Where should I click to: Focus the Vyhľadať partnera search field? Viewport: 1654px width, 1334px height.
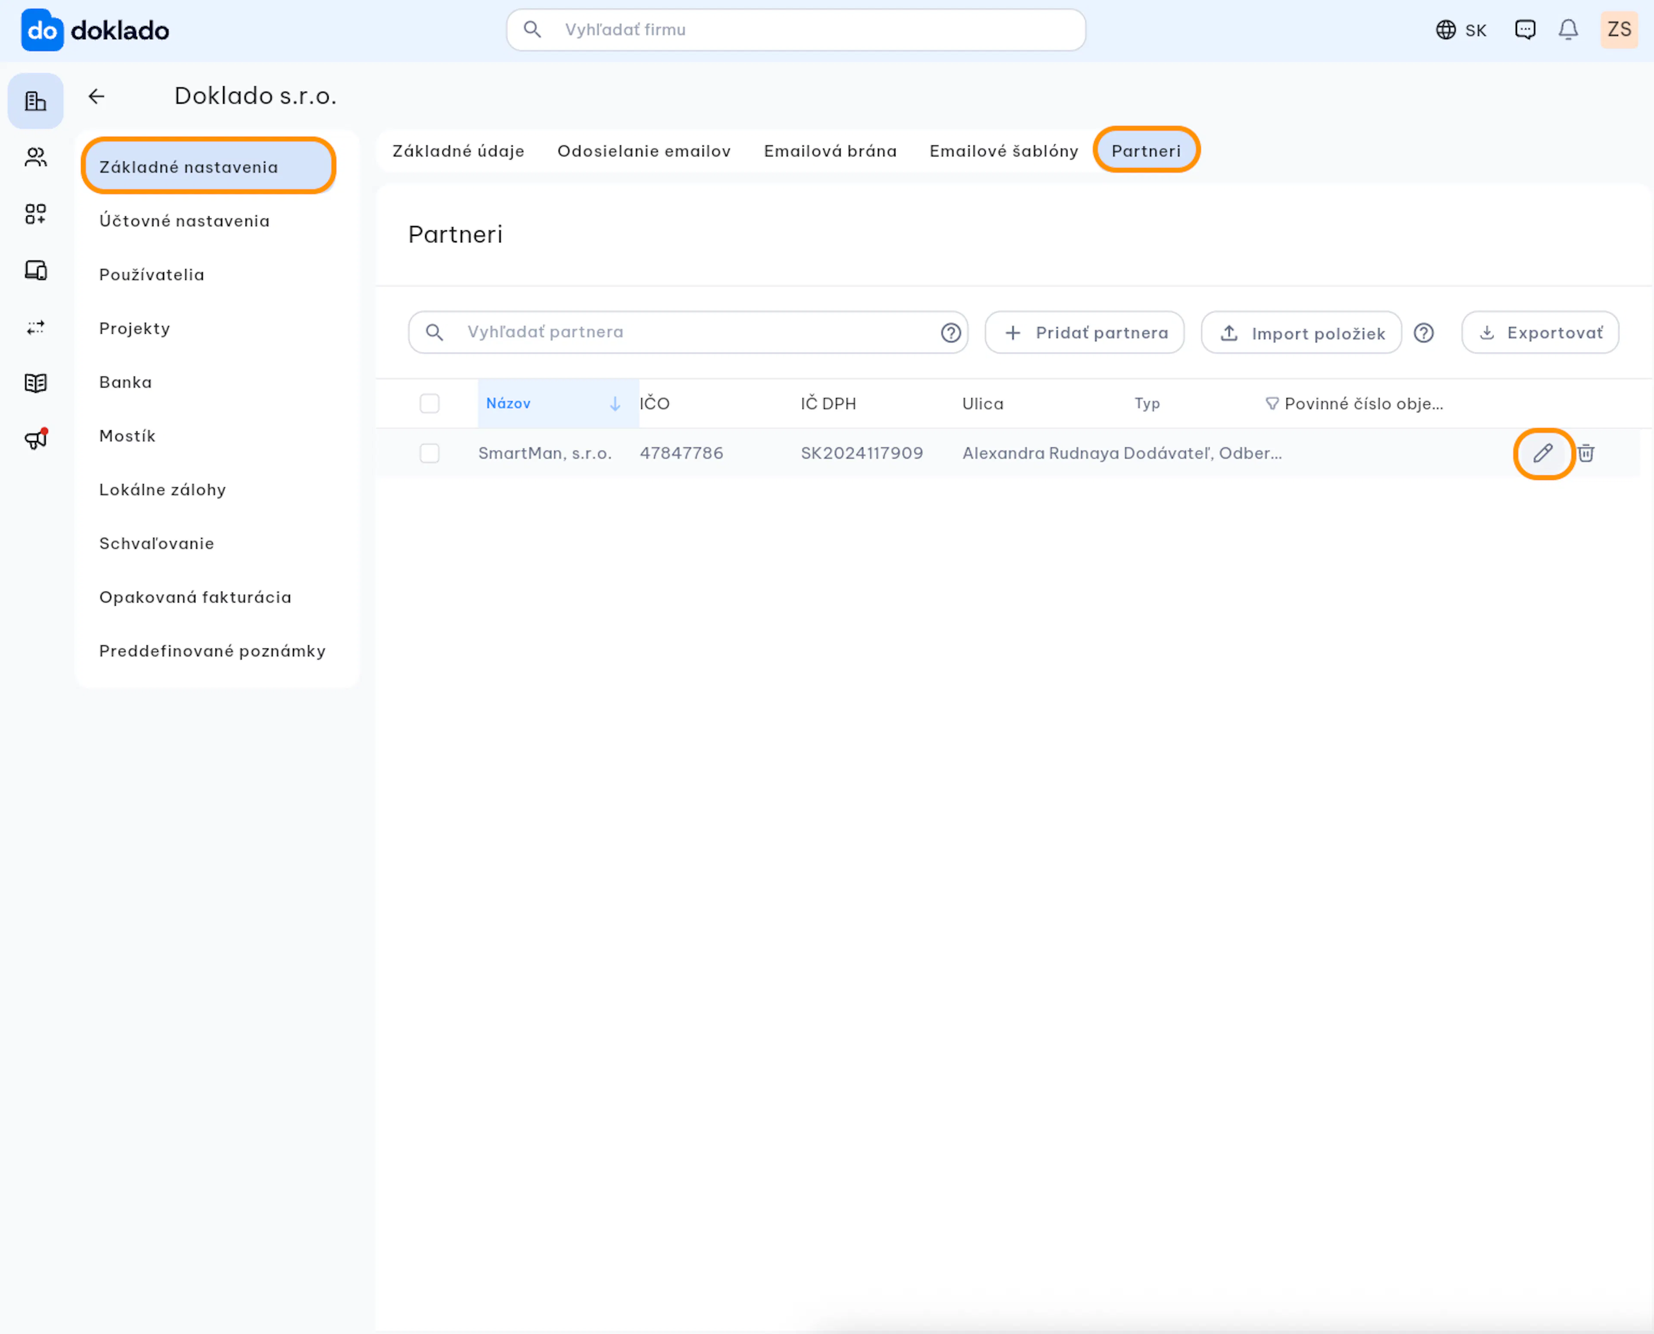coord(688,333)
